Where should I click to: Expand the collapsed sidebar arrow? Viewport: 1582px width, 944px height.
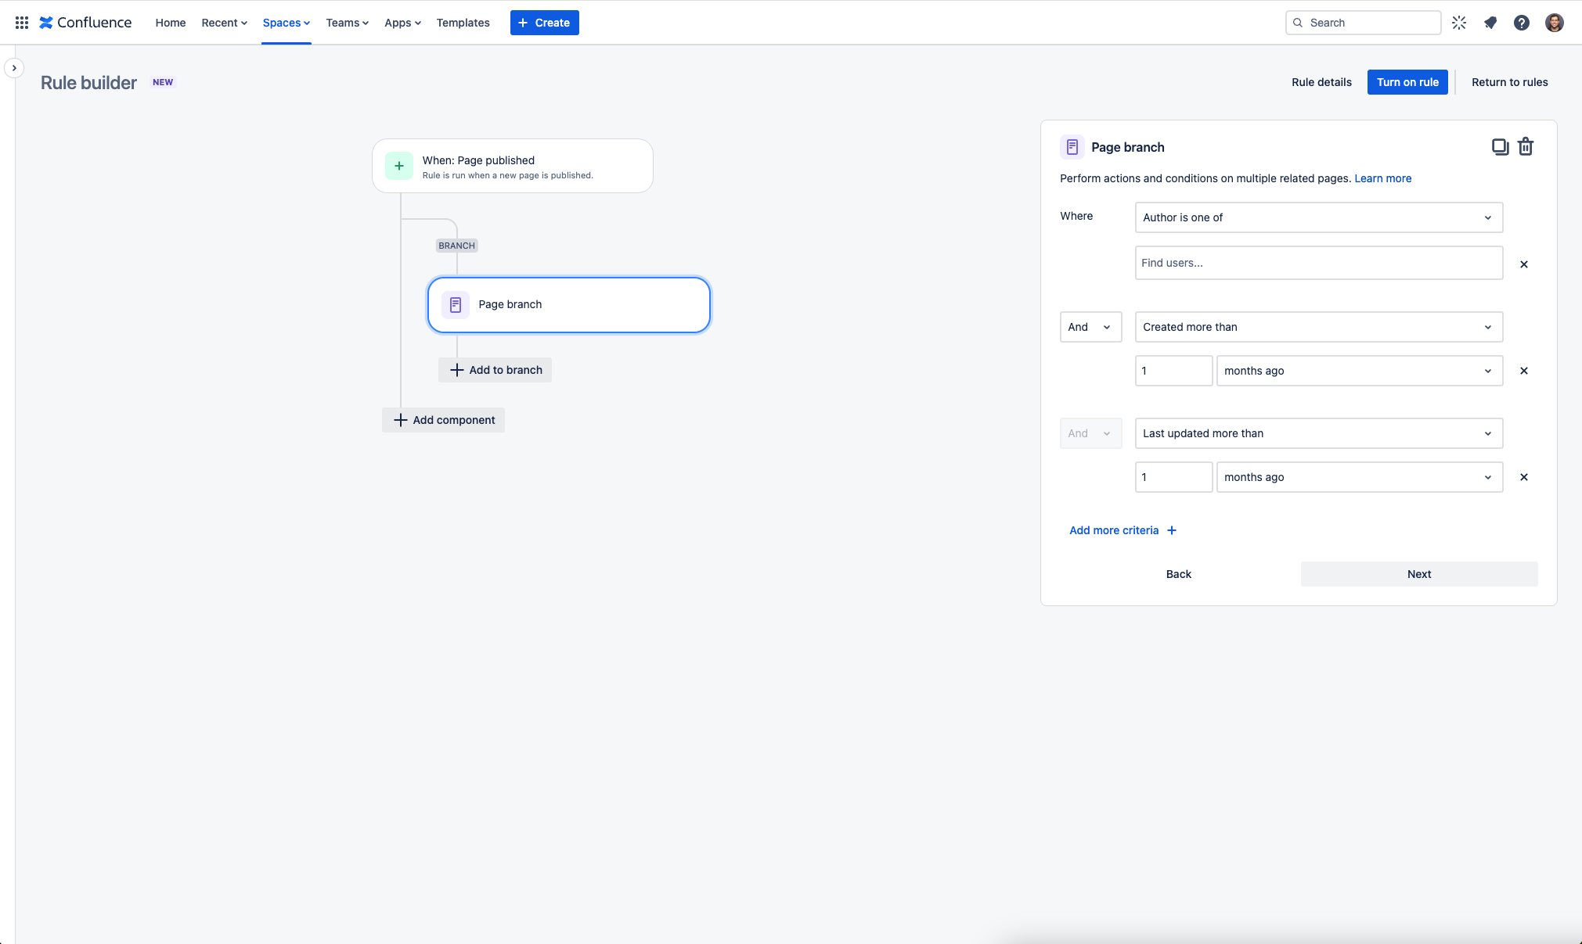(14, 68)
